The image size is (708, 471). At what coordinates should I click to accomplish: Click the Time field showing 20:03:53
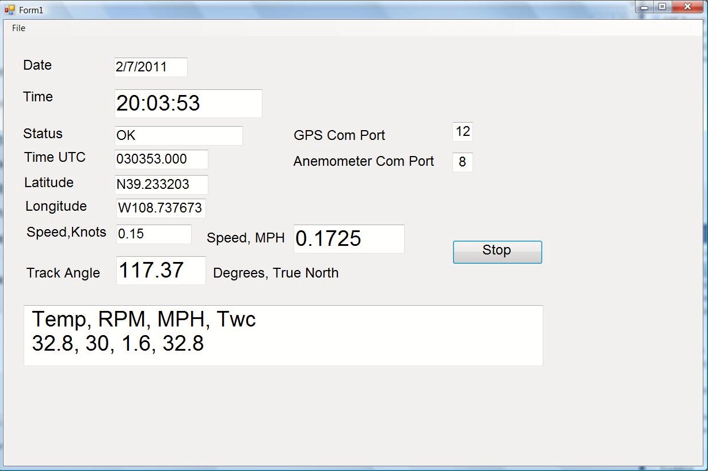pos(188,104)
